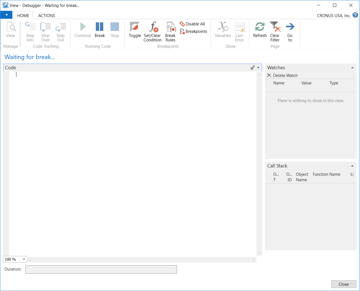
Task: Open the blue application menu dropdown
Action: 6,15
